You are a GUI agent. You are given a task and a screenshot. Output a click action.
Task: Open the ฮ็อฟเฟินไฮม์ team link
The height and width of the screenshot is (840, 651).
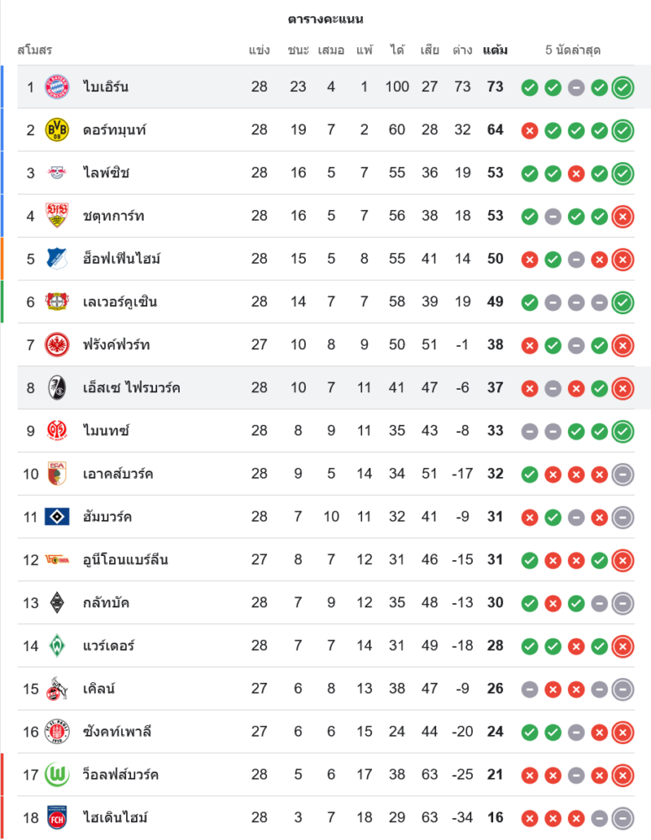[122, 259]
